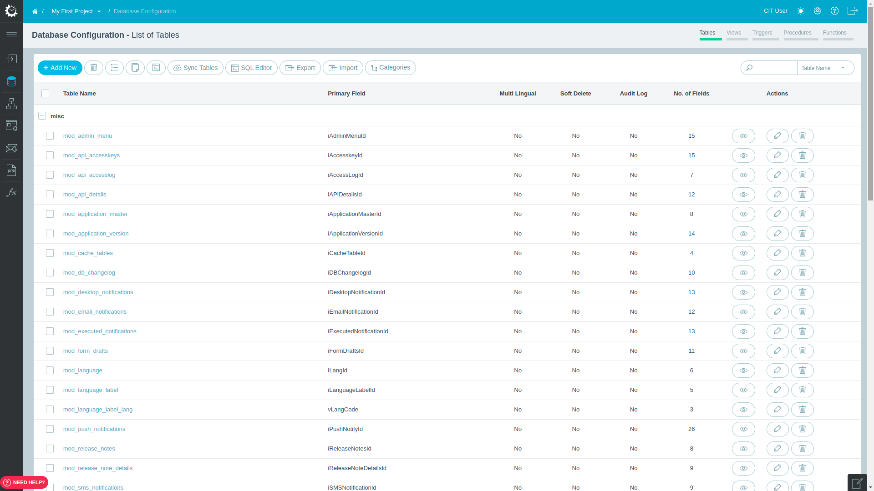Open the mod_language_label_lang table link
The image size is (874, 491).
(98, 410)
